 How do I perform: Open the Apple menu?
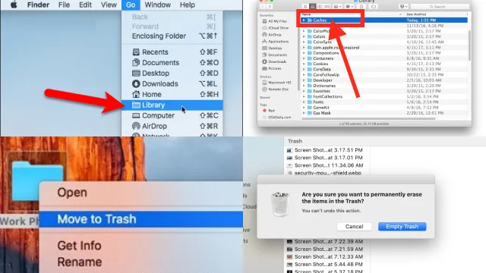(x=14, y=5)
